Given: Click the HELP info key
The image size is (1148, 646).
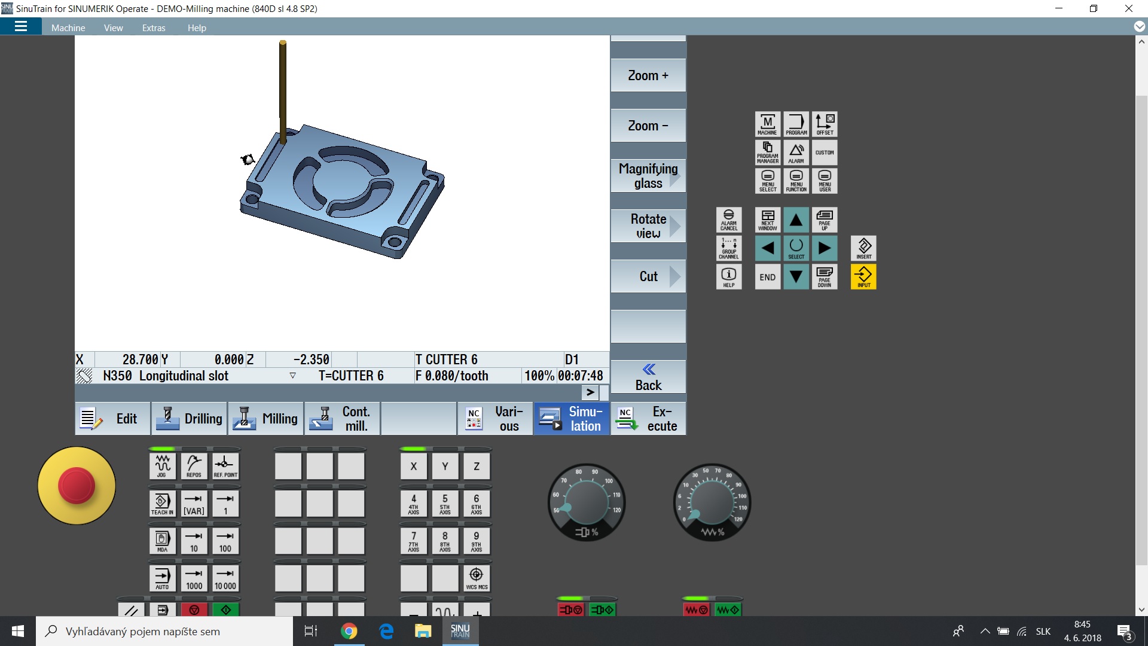Looking at the screenshot, I should click(729, 277).
